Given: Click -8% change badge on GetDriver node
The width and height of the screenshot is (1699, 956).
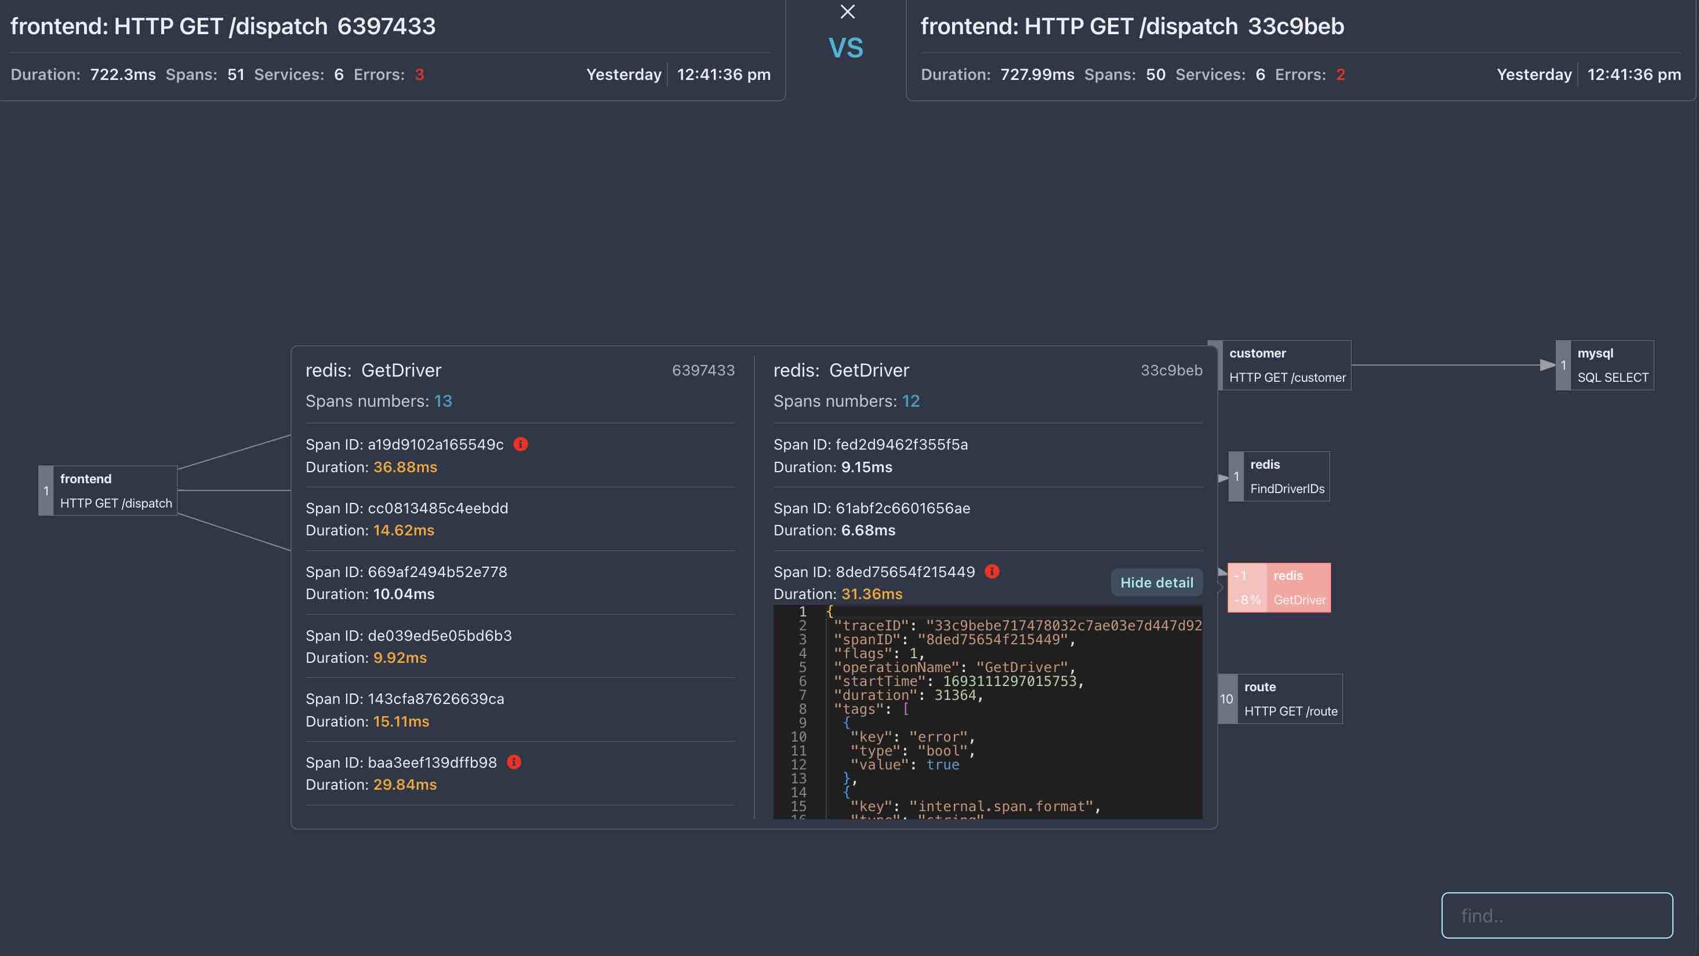Looking at the screenshot, I should [1247, 600].
